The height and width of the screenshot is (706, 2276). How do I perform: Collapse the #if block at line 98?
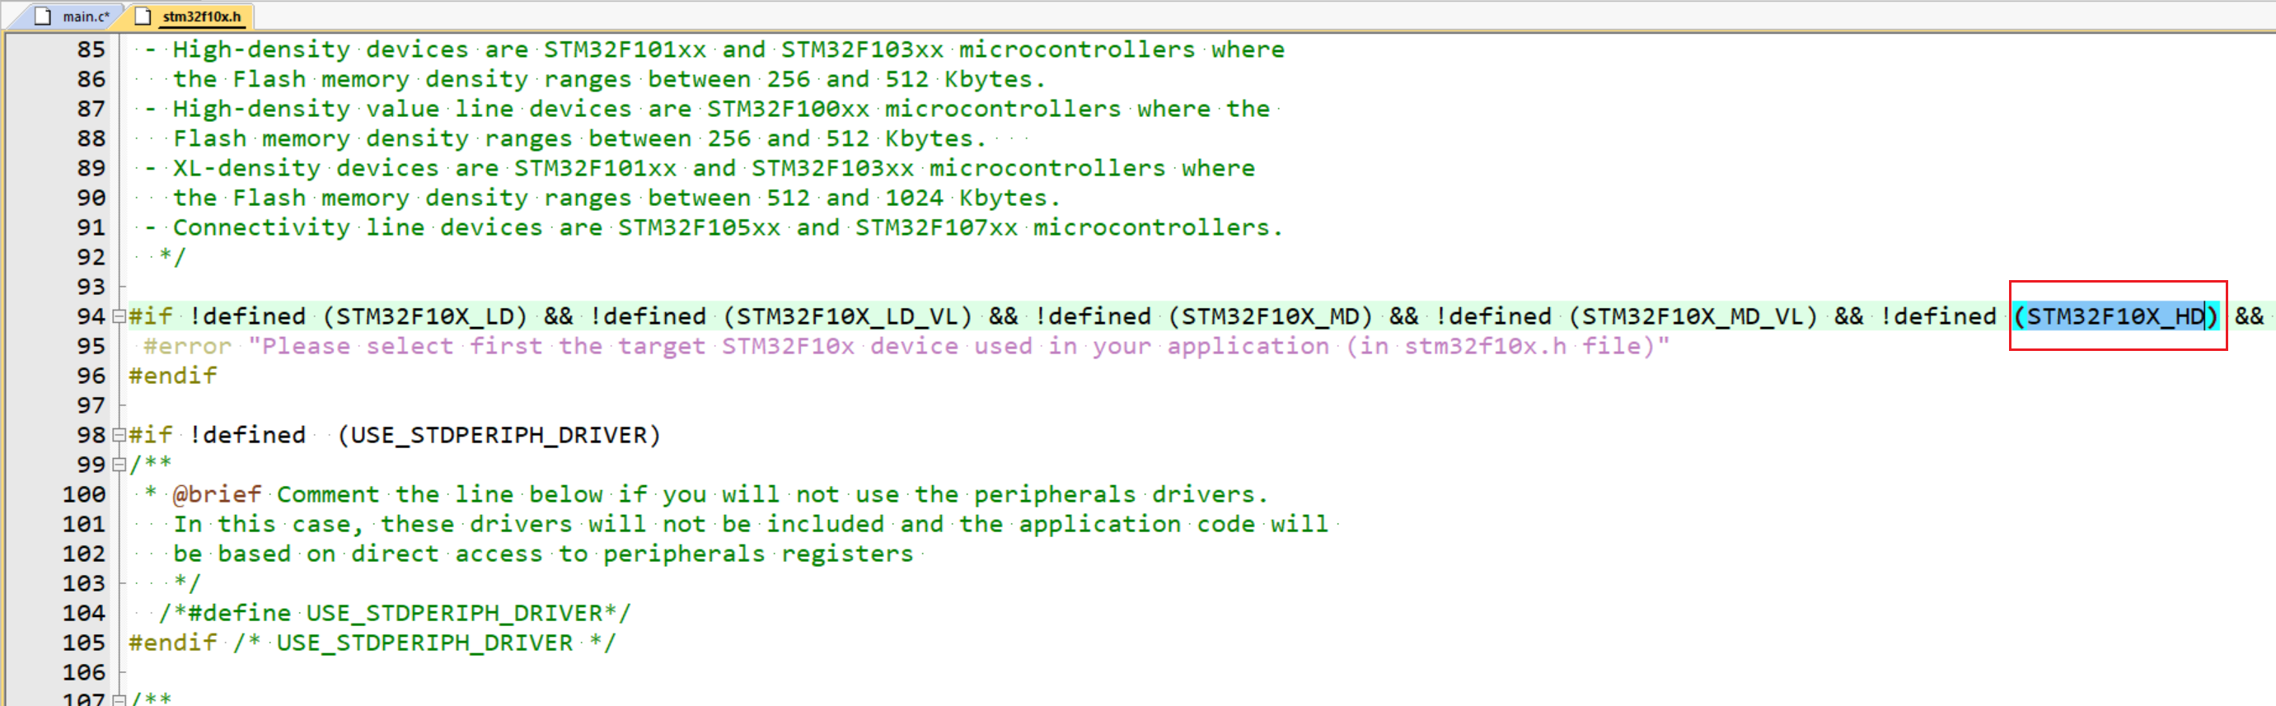(x=119, y=435)
